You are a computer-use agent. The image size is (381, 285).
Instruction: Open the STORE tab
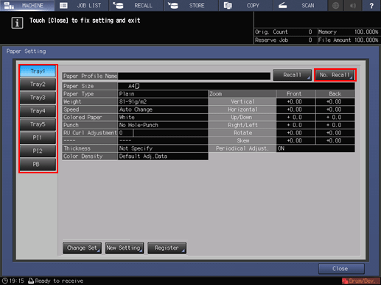191,5
